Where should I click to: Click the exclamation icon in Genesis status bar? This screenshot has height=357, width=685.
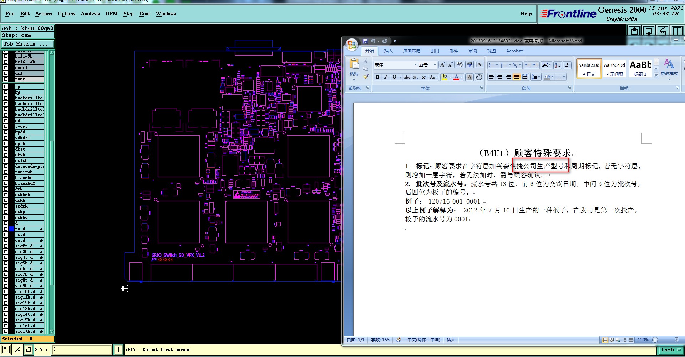coord(118,350)
